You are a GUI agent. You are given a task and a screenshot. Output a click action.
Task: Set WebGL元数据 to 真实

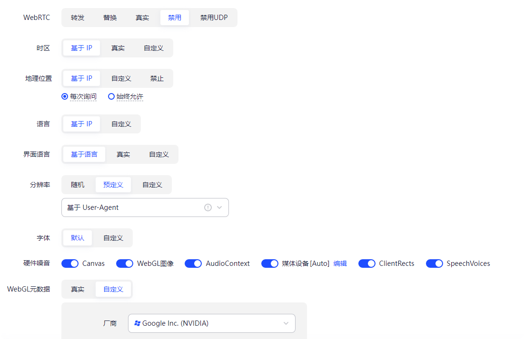click(78, 289)
